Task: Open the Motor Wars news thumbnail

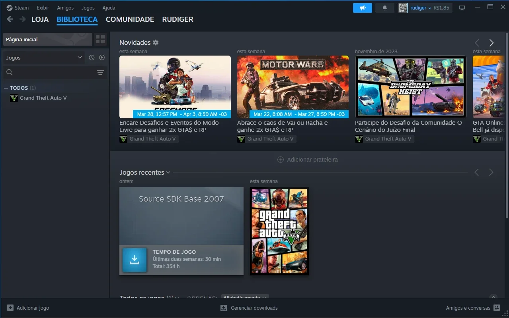Action: click(293, 87)
